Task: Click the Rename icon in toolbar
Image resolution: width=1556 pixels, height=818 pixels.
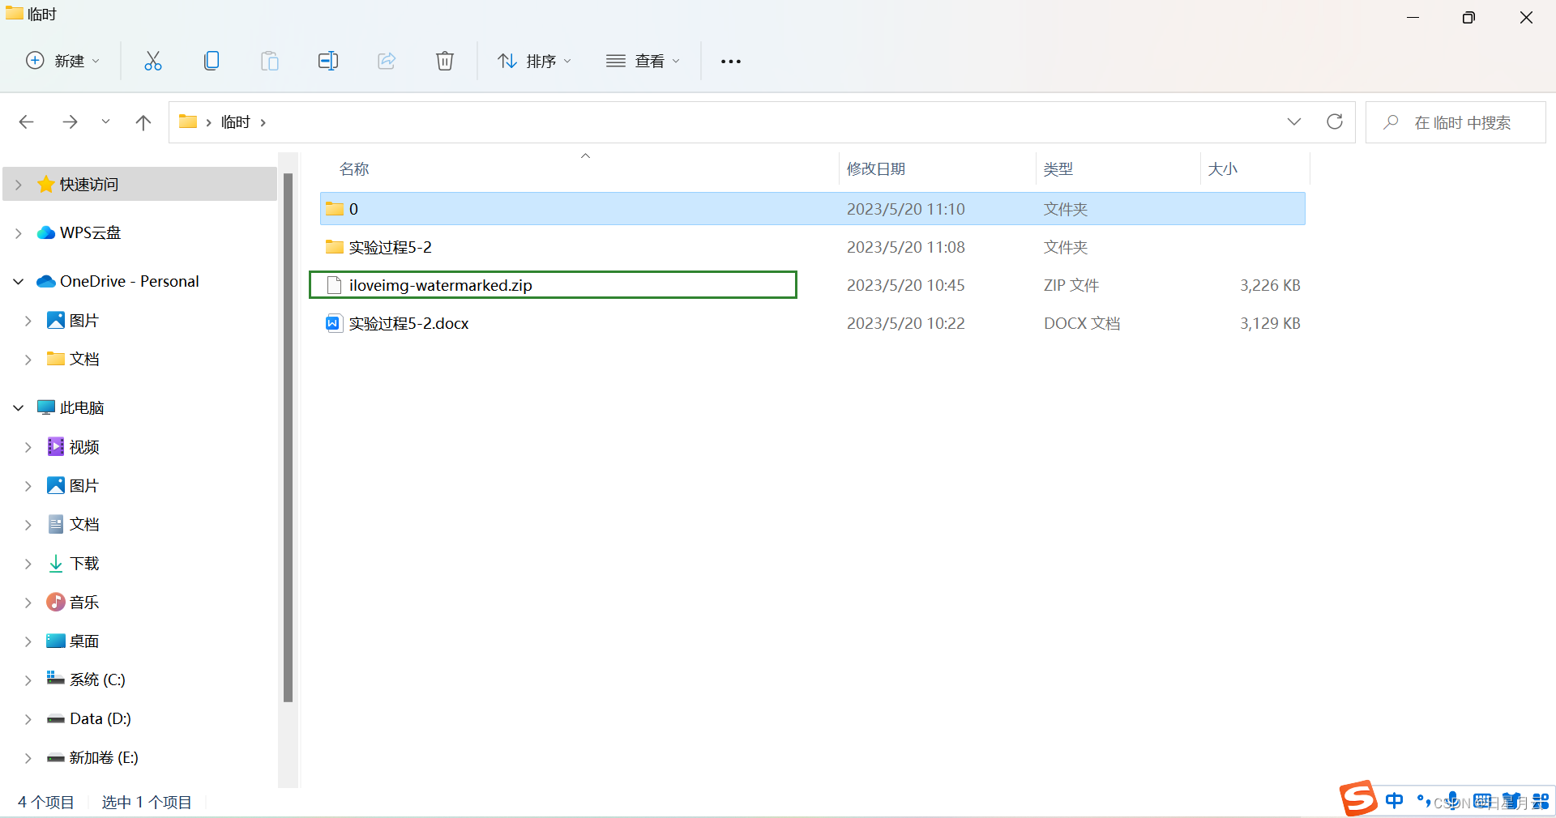Action: pos(328,61)
